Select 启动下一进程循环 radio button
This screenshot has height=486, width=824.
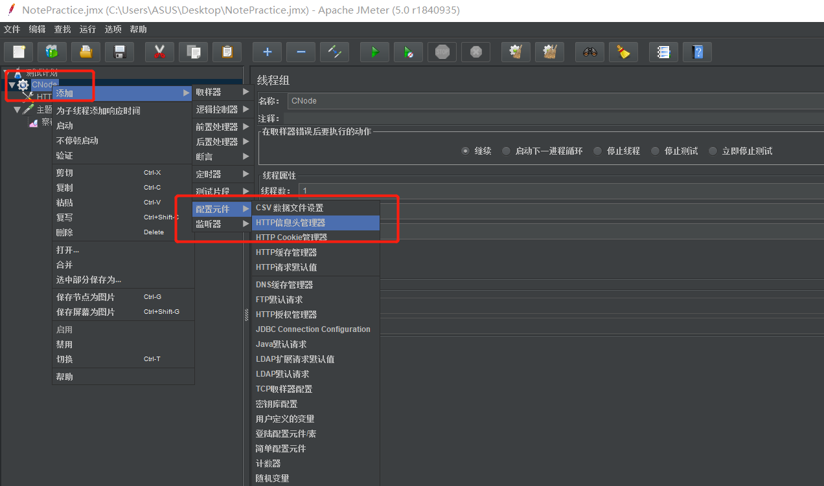click(506, 151)
